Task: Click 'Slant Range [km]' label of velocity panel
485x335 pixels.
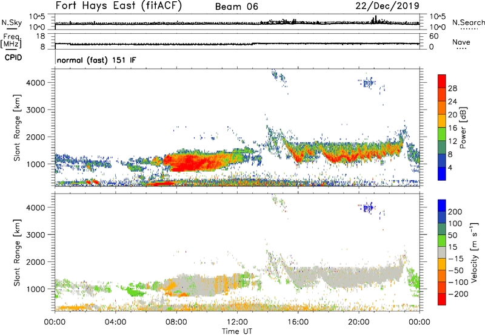Action: (x=17, y=253)
